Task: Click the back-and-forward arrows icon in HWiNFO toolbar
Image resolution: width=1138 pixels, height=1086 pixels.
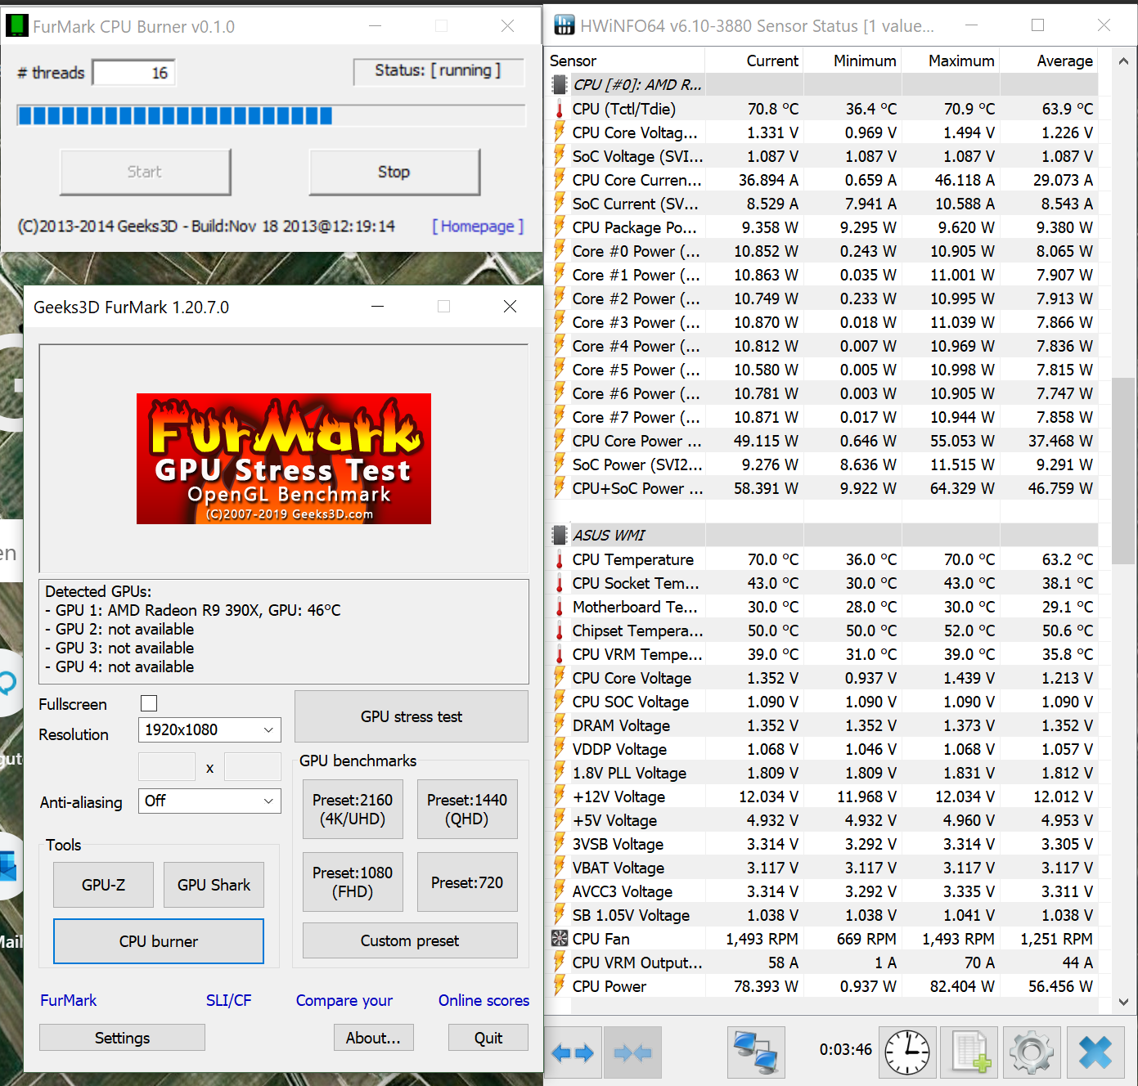Action: tap(573, 1052)
